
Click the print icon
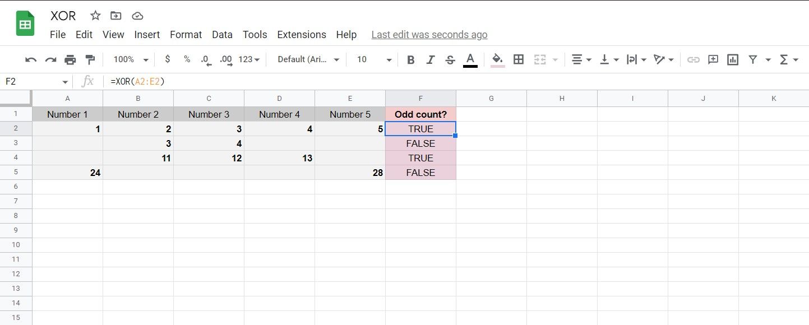tap(70, 59)
